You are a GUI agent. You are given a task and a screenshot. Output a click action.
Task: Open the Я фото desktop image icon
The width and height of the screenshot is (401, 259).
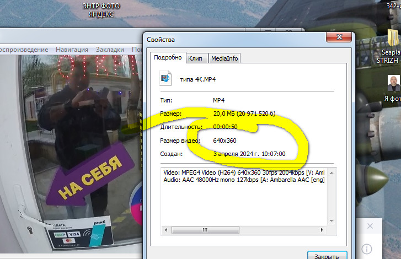pos(393,88)
